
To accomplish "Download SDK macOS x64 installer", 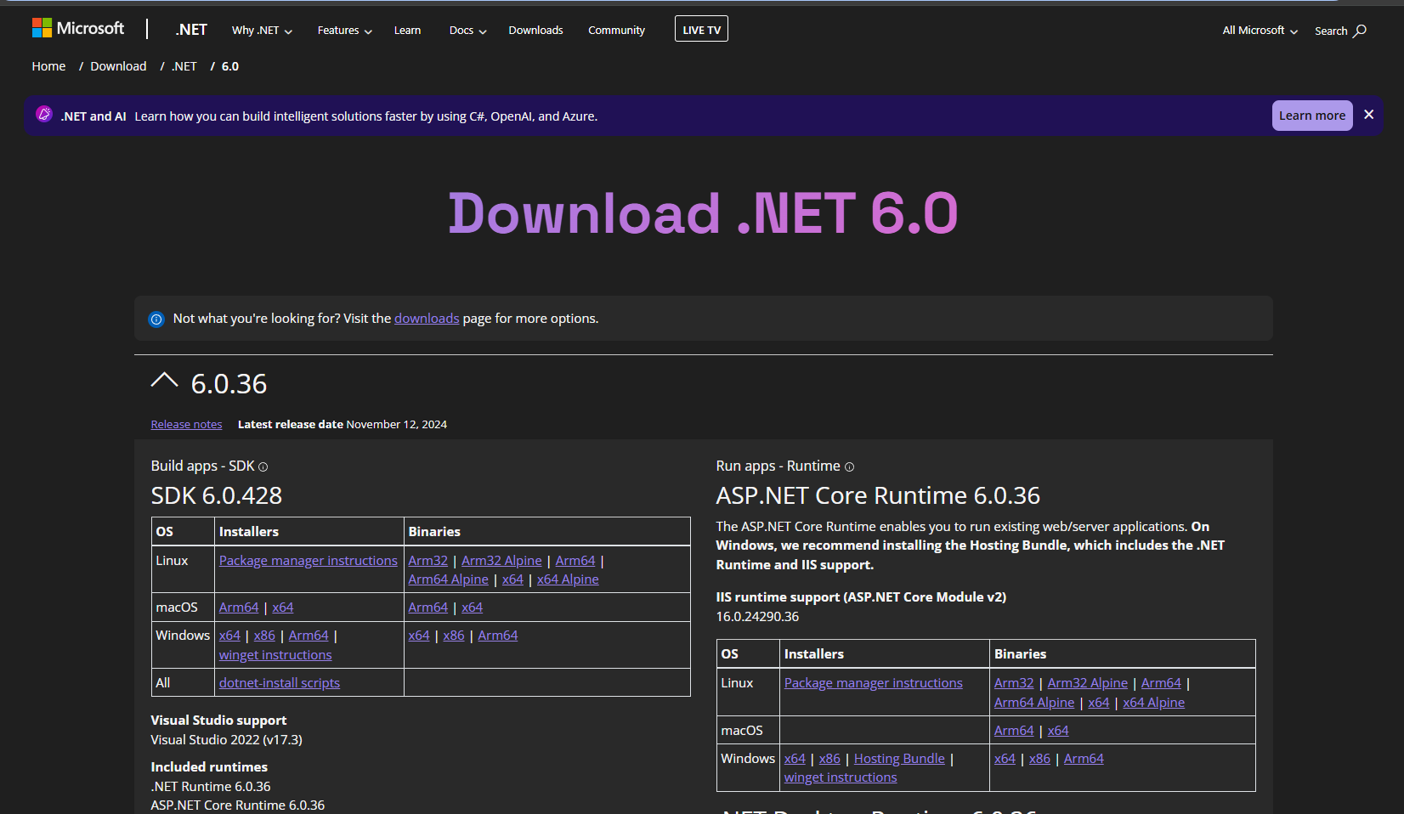I will (x=283, y=608).
